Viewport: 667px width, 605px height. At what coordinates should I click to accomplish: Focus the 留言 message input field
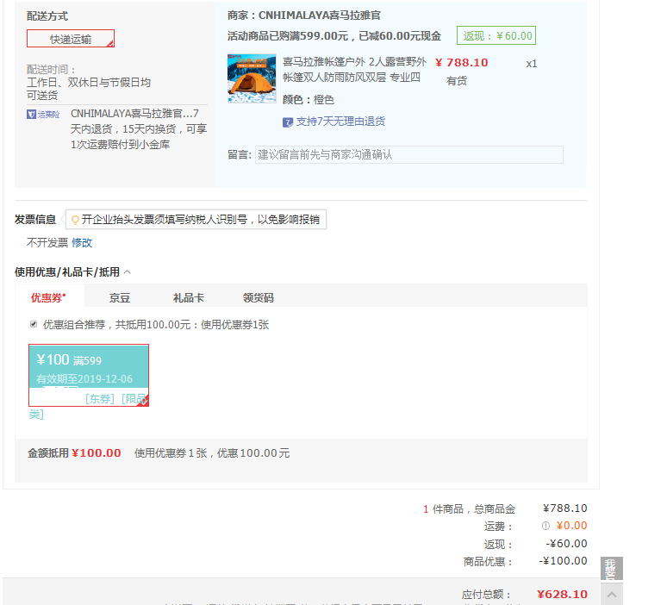(409, 155)
